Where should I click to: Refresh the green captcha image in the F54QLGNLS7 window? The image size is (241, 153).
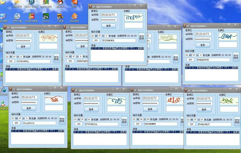(x=229, y=101)
